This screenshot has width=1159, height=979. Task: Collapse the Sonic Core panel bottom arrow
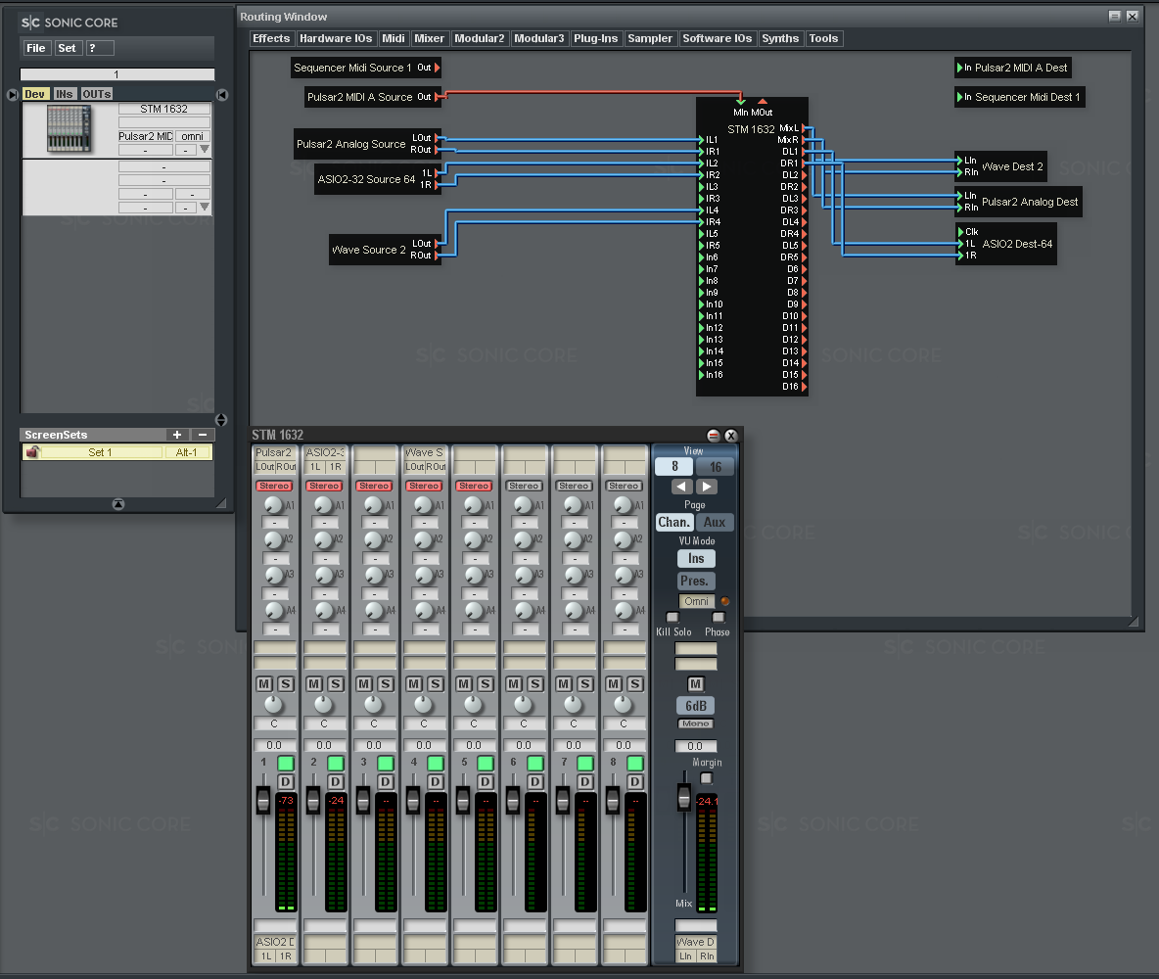click(x=118, y=504)
